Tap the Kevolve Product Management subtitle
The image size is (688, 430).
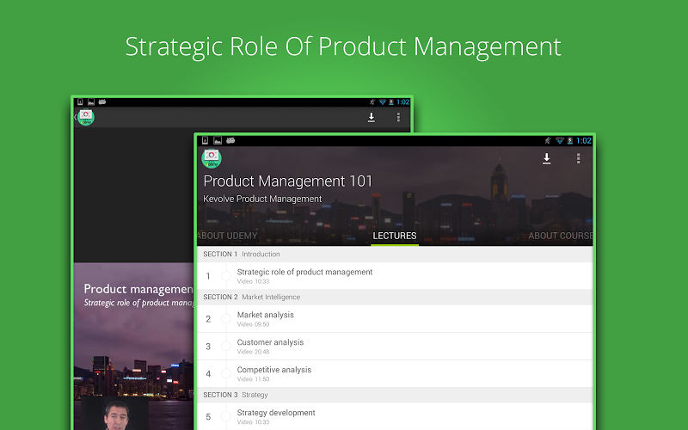point(262,199)
